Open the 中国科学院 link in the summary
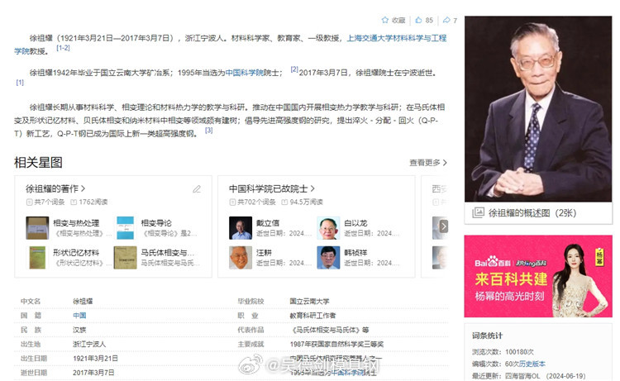Viewport: 620px width, 381px height. [245, 73]
